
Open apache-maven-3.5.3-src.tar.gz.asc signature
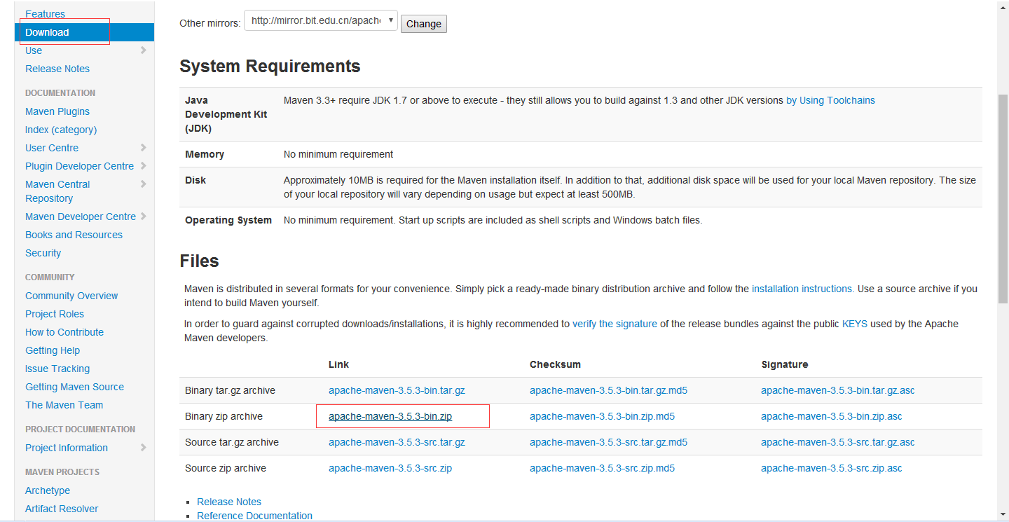[x=838, y=442]
